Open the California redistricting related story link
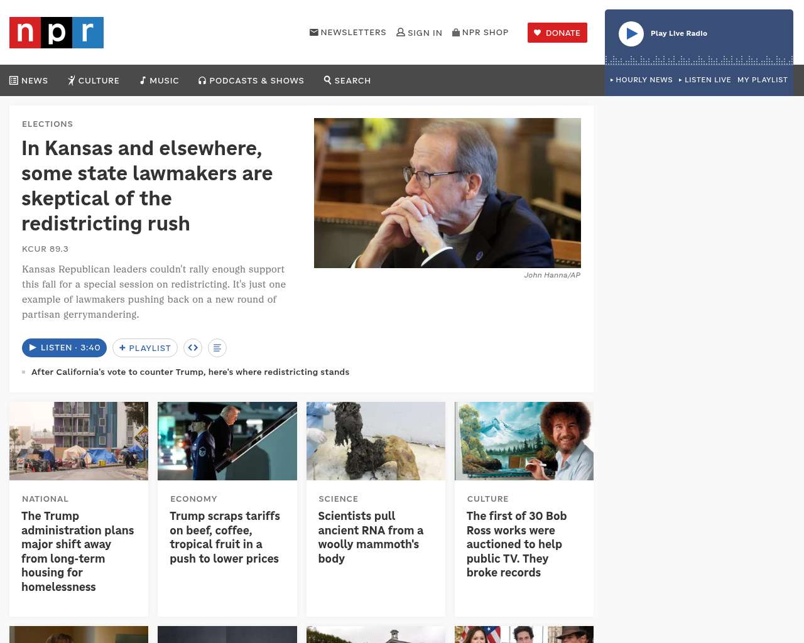 click(x=190, y=372)
